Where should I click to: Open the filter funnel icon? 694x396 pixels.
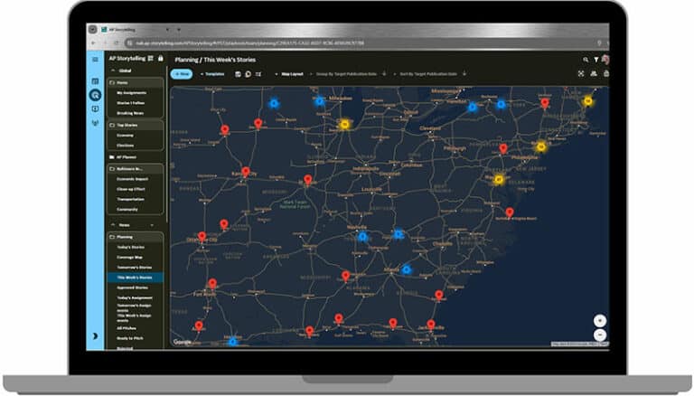click(x=596, y=60)
